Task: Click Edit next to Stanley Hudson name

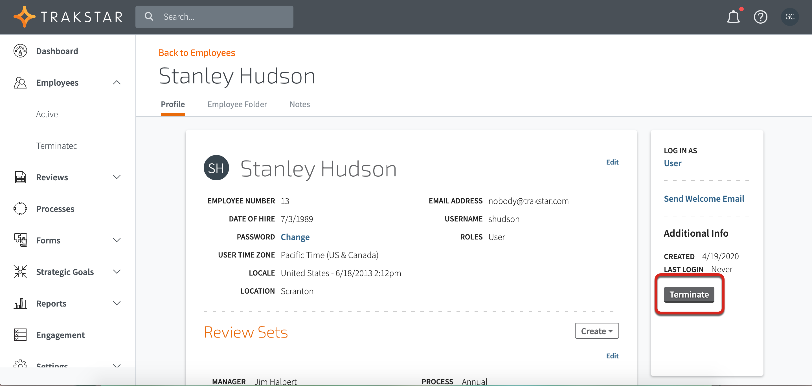Action: click(x=612, y=162)
